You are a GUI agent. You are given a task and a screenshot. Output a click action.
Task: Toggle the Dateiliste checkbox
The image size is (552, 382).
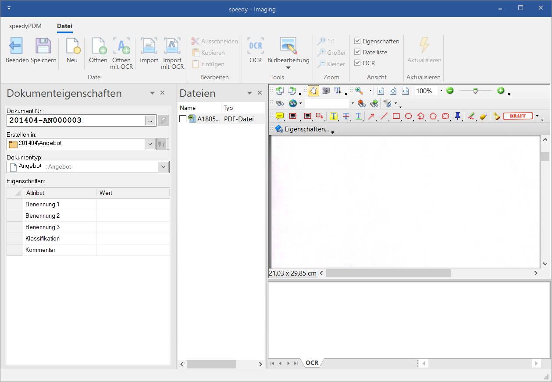pyautogui.click(x=357, y=52)
